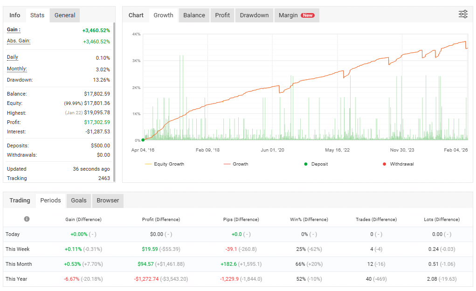The height and width of the screenshot is (291, 476).
Task: Click the Gain label in stats
Action: pos(14,30)
